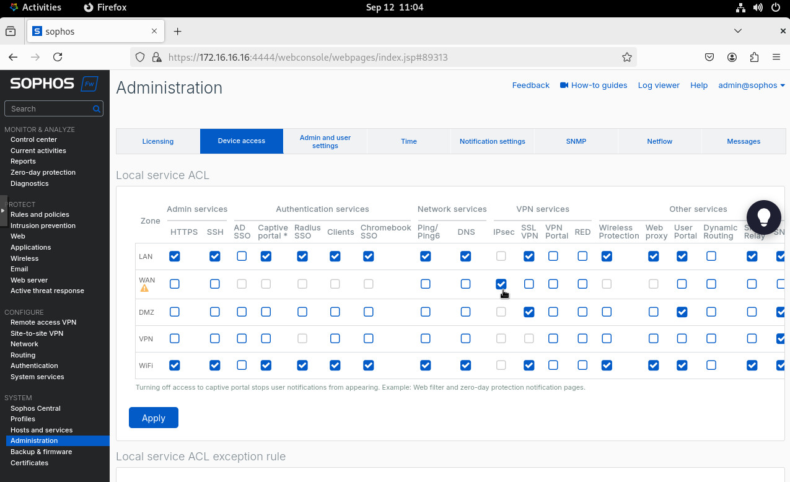Disable SSL VPN for DMZ zone
Screen dimensions: 790x482
tap(529, 312)
